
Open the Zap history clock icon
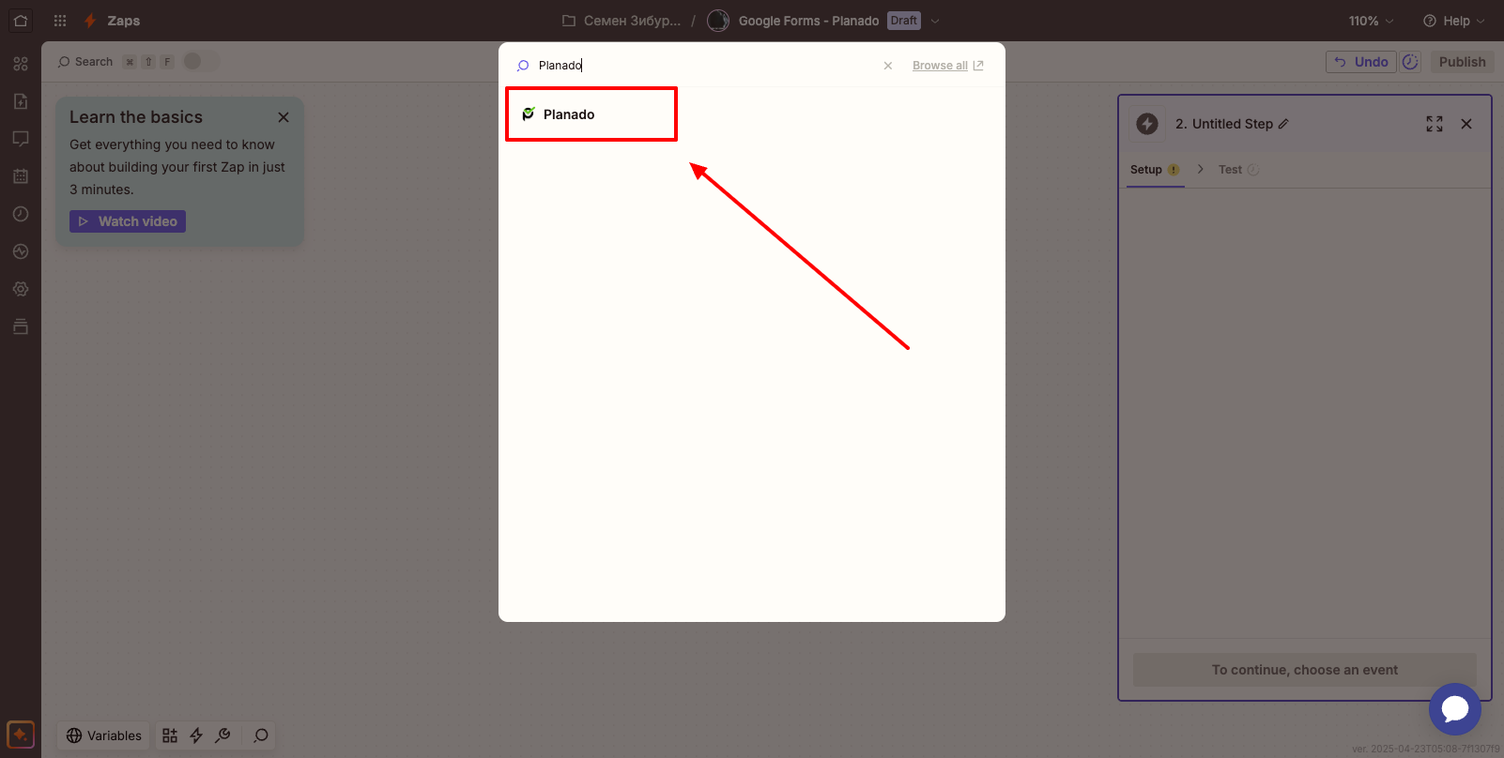21,214
